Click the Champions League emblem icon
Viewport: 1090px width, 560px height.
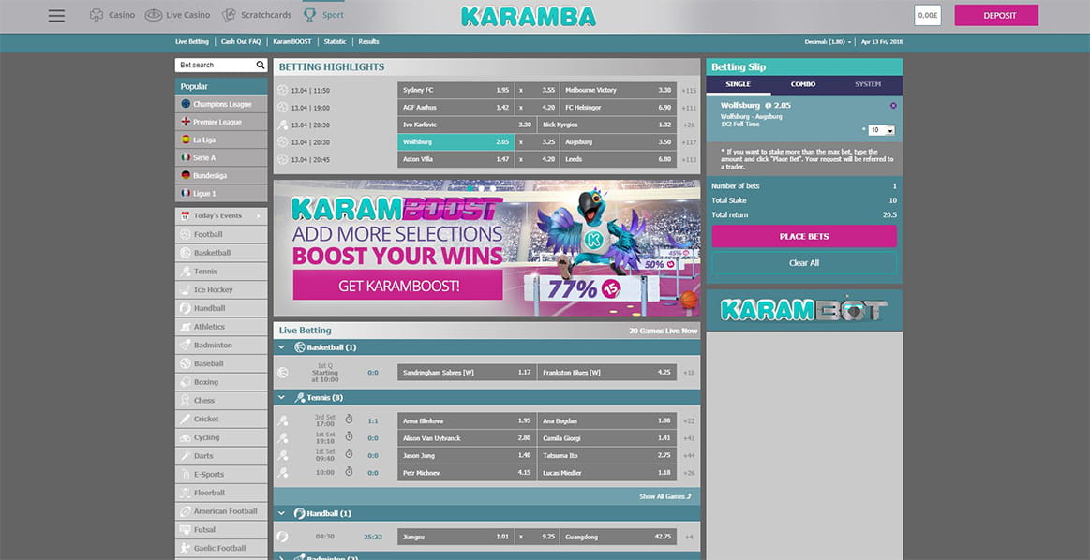tap(186, 104)
